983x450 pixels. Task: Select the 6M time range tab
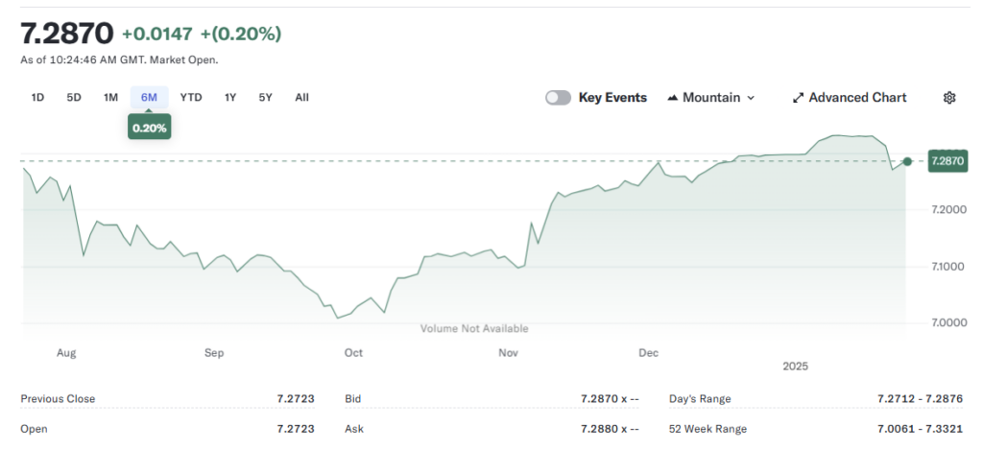pos(149,97)
